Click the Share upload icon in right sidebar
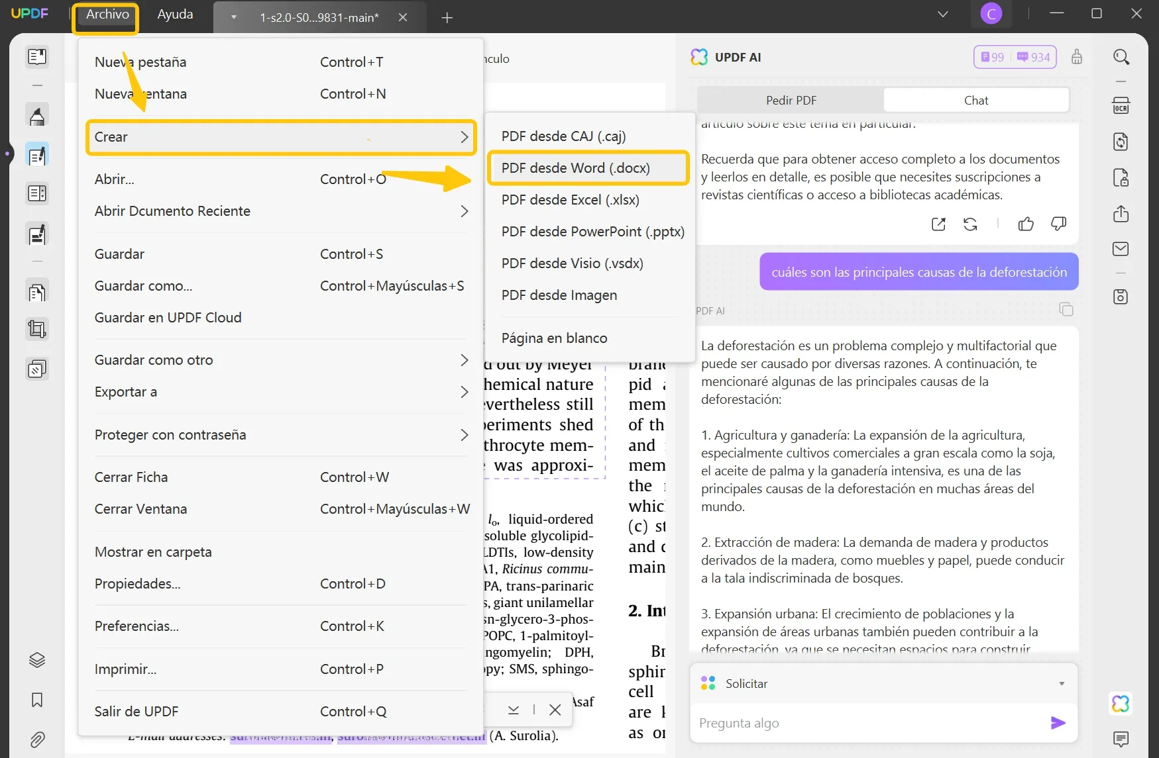 point(1121,213)
